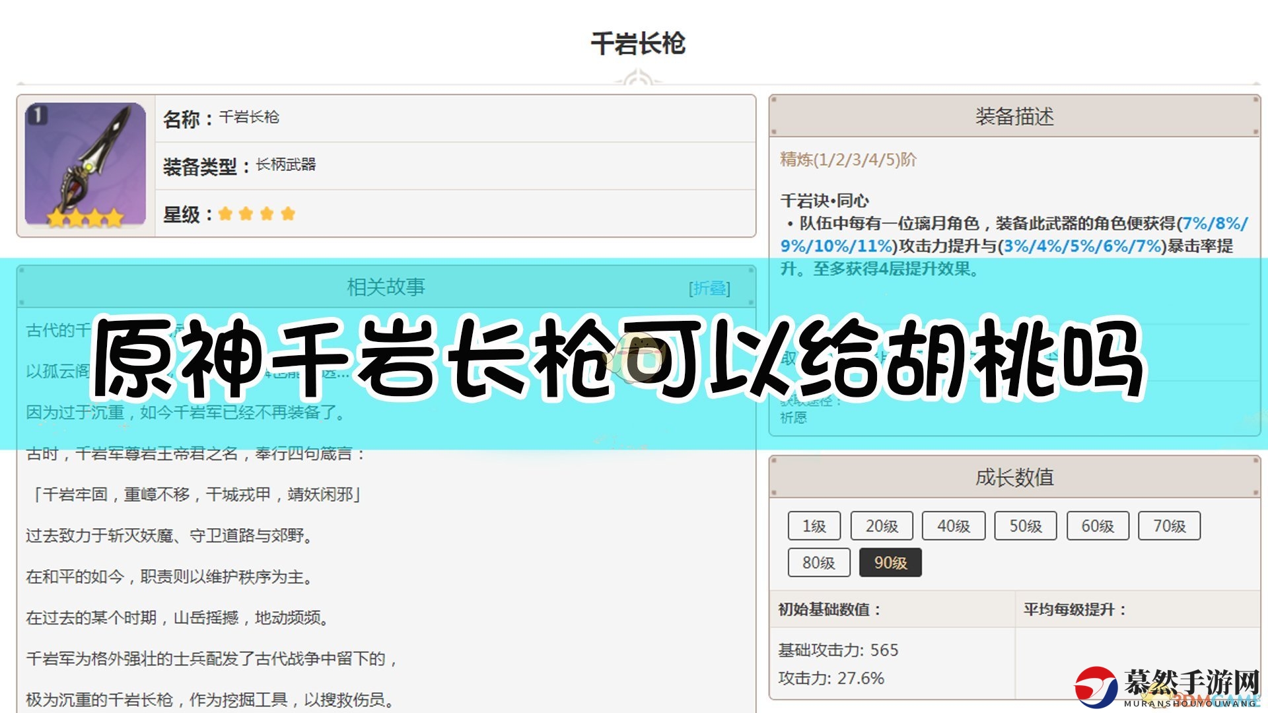Click the line 古时，千岩军尊岩王帝君之名
1268x713 pixels.
[195, 454]
